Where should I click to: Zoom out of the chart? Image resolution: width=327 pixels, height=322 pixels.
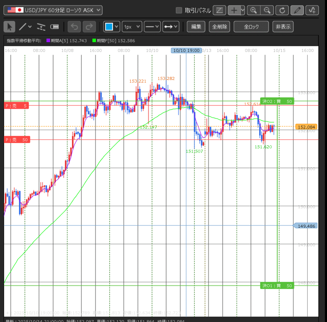click(267, 10)
